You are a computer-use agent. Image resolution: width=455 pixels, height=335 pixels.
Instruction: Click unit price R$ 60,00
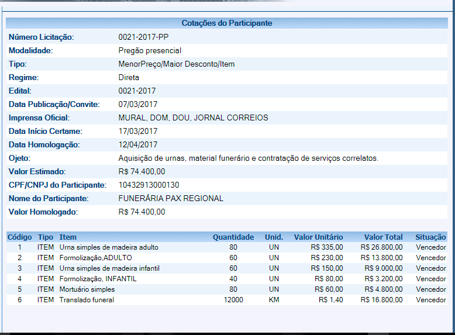329,289
